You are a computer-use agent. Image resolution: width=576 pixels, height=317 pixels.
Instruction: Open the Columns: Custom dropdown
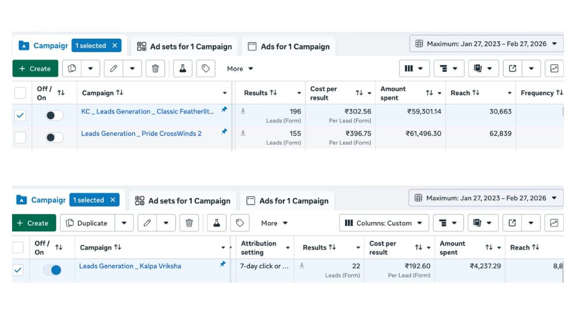[384, 223]
